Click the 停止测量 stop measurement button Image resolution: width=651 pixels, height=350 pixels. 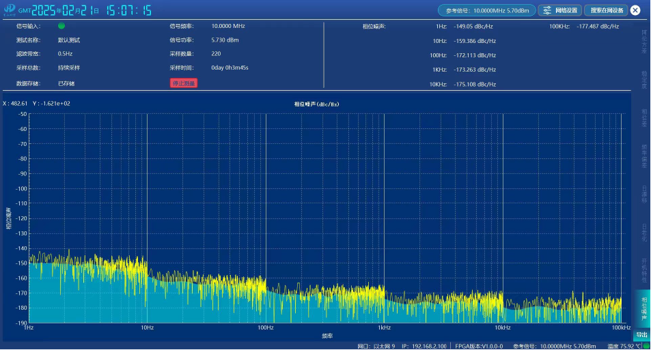coord(184,83)
